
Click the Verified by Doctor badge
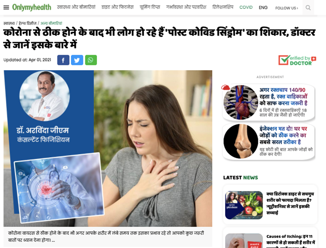coord(297,60)
